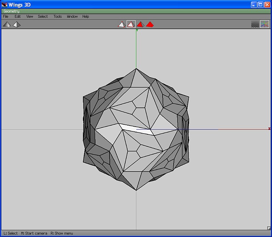Screen dimensions: 272x237
Task: Open the File menu
Action: pyautogui.click(x=6, y=17)
